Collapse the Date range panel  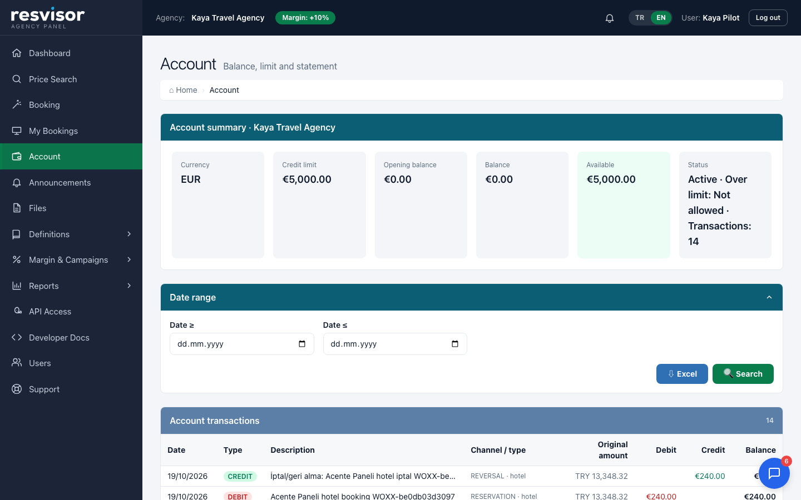(769, 297)
